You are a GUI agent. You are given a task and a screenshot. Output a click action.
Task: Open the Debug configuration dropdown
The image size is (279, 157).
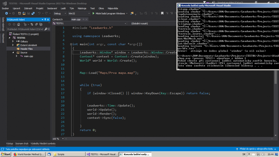(59, 13)
